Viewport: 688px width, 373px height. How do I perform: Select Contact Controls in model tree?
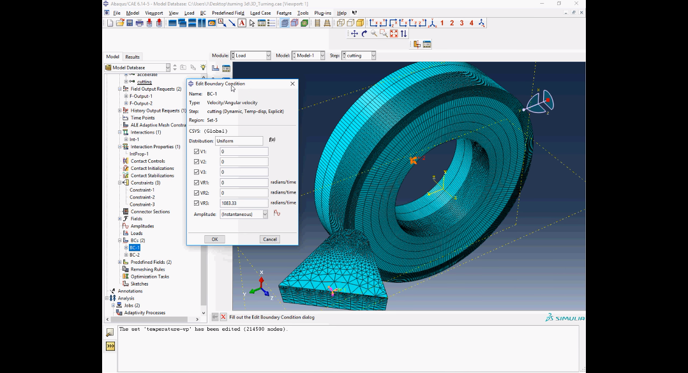[148, 161]
